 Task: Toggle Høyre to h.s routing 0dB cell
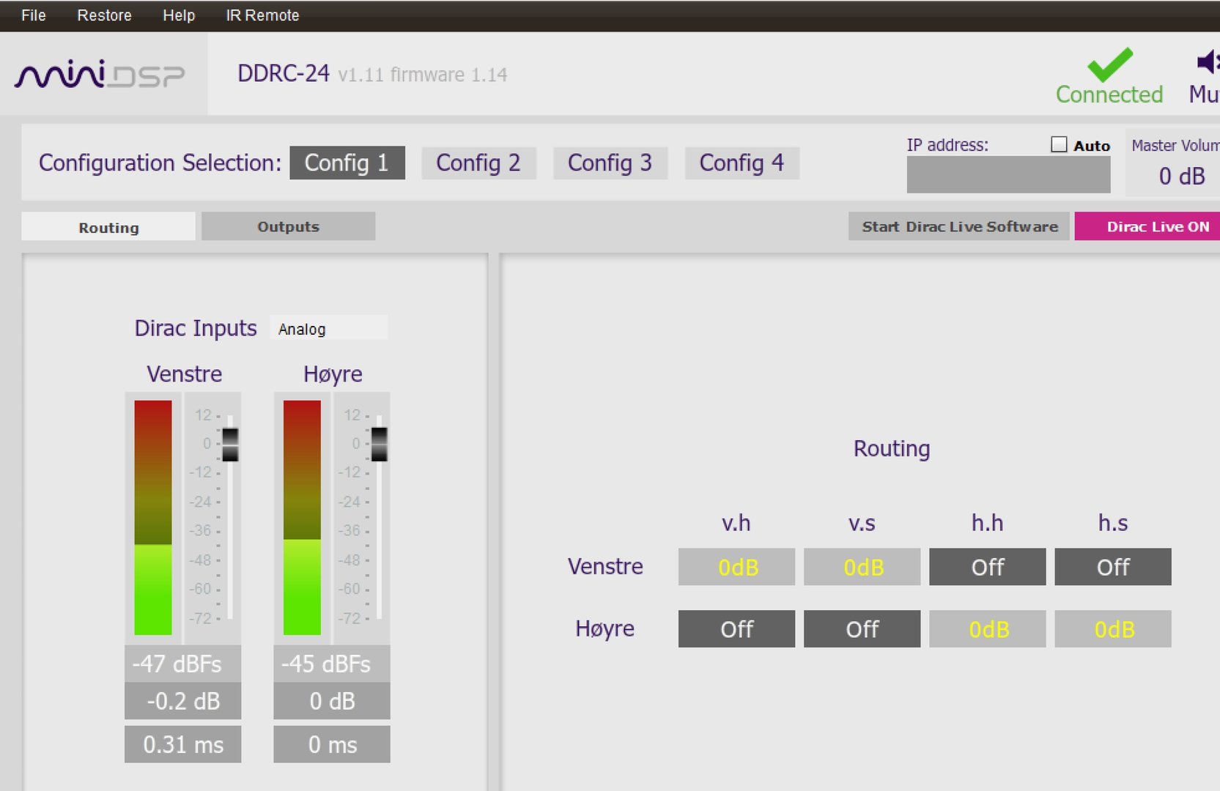click(1113, 628)
